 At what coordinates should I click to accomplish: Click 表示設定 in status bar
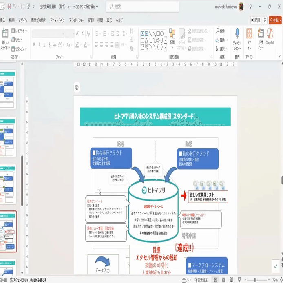tap(201, 280)
